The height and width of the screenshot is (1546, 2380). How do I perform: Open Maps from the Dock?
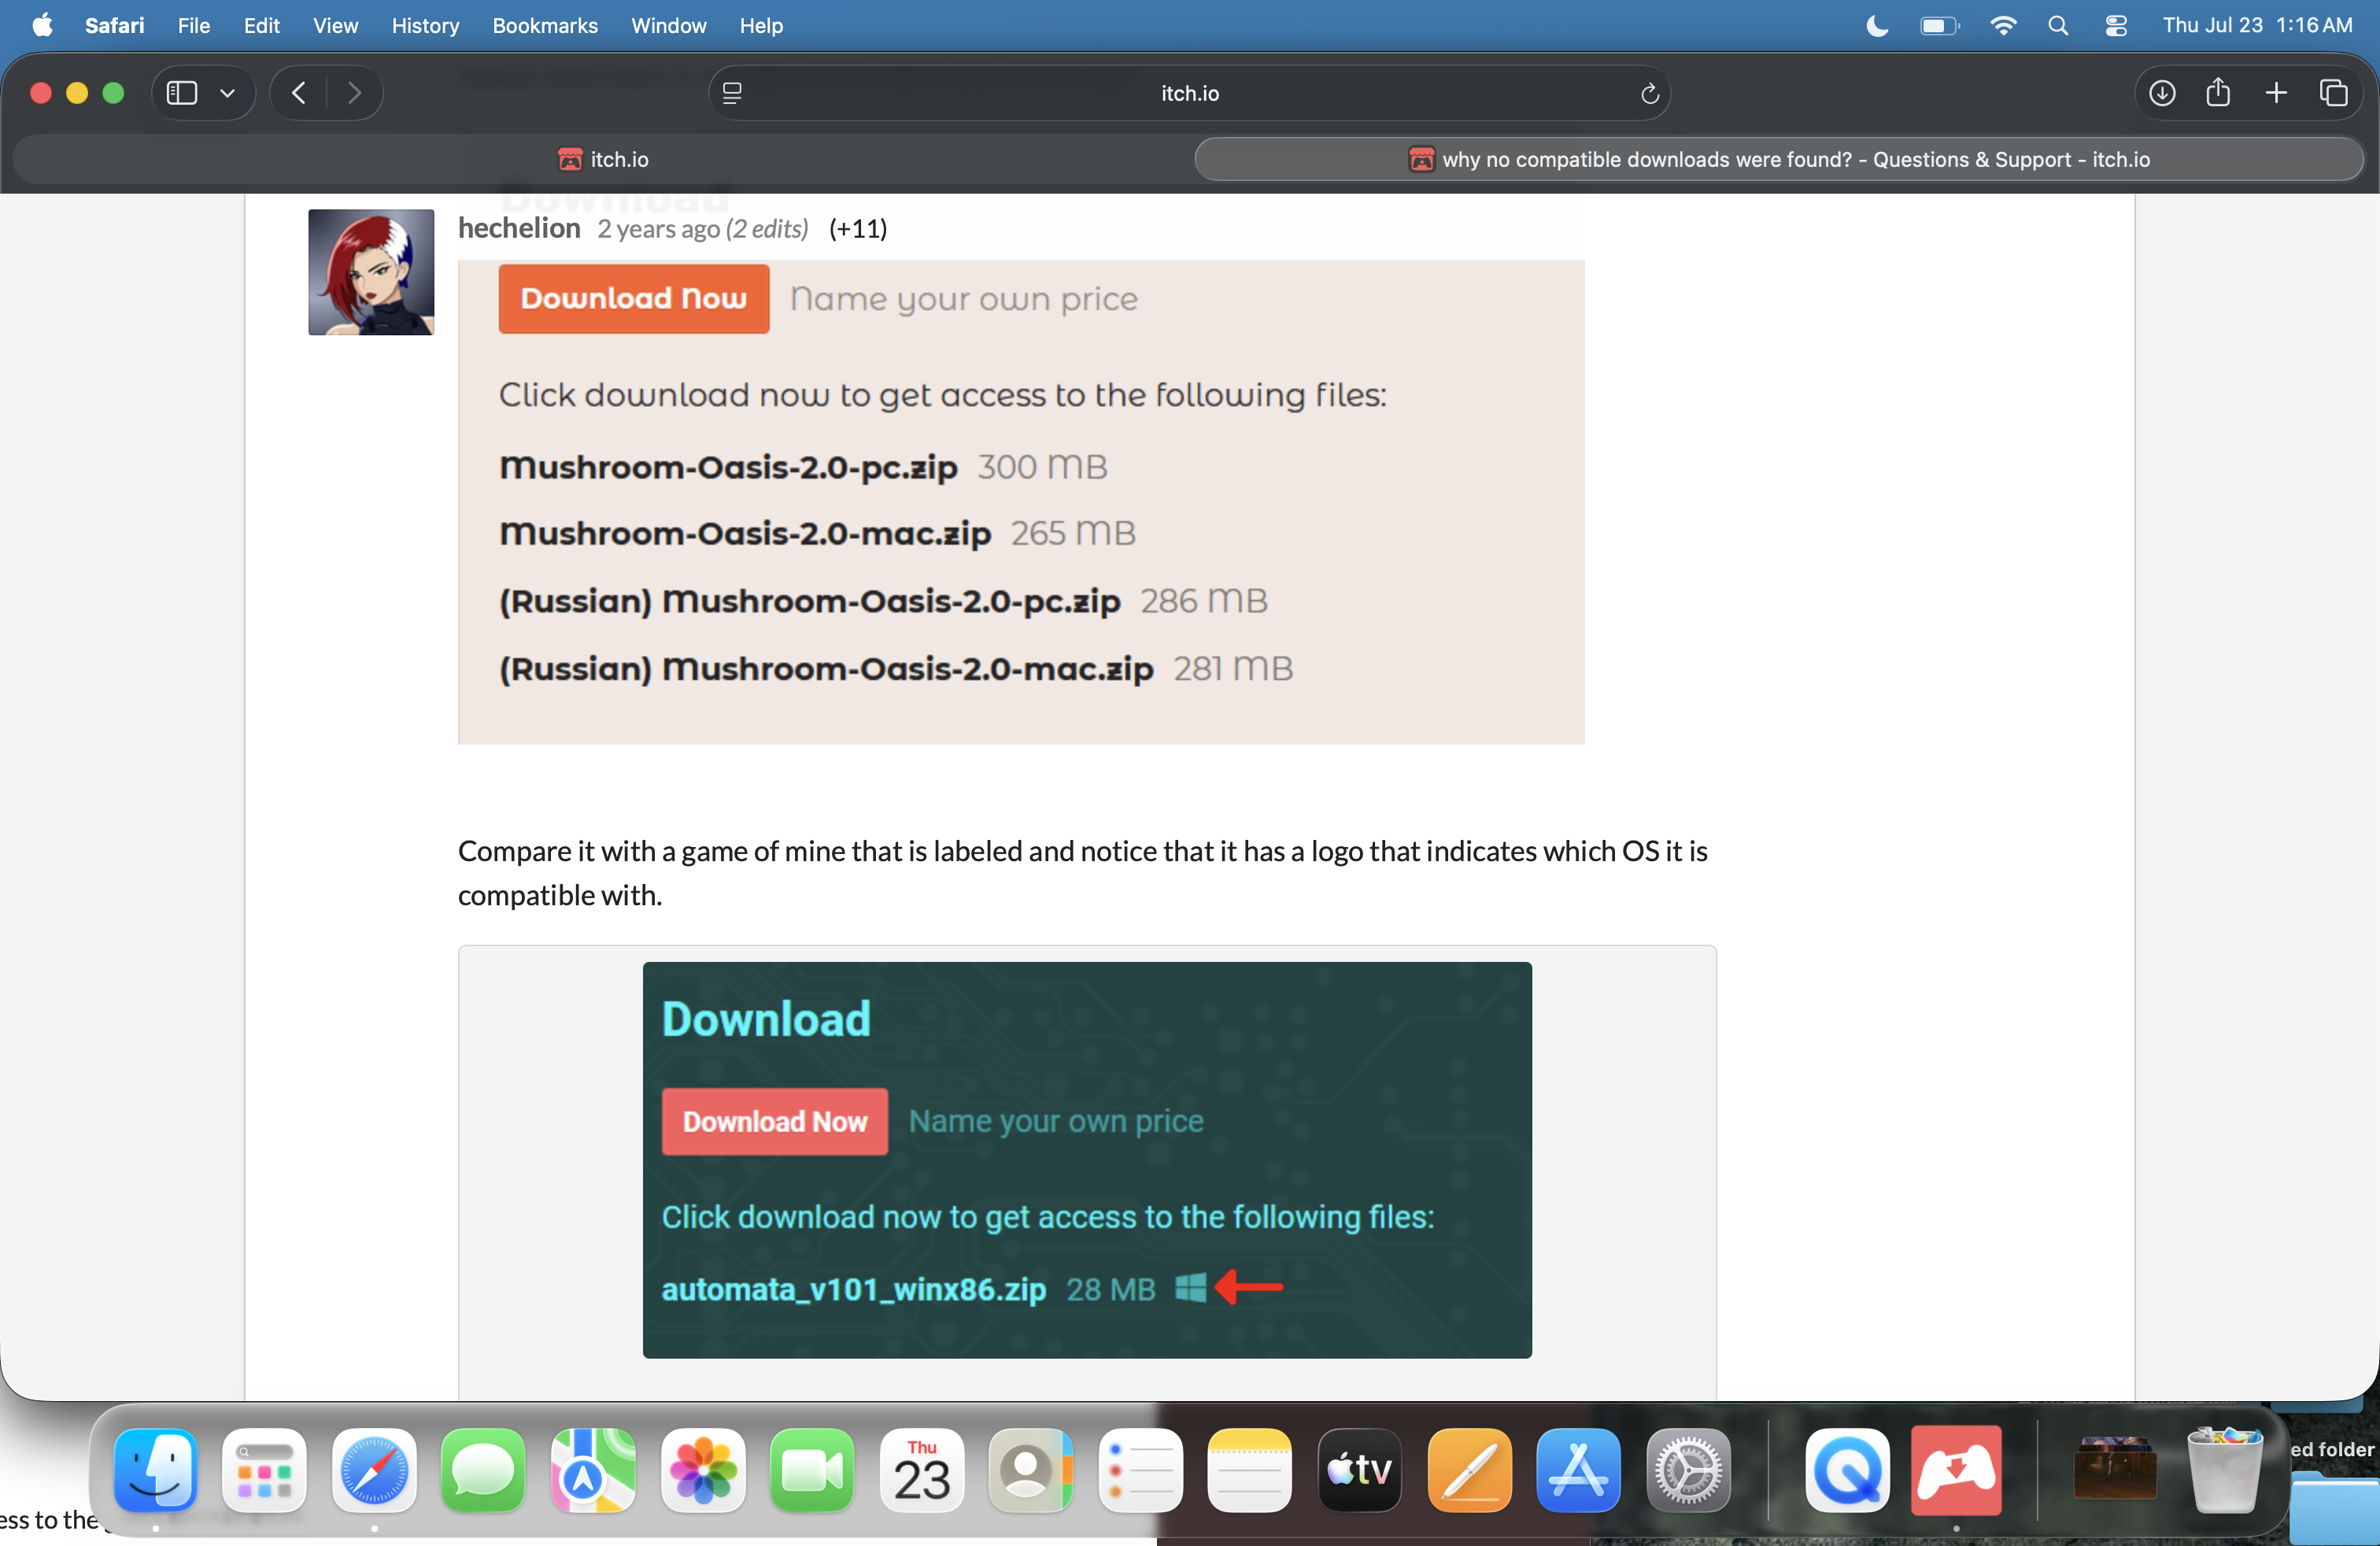[x=593, y=1469]
